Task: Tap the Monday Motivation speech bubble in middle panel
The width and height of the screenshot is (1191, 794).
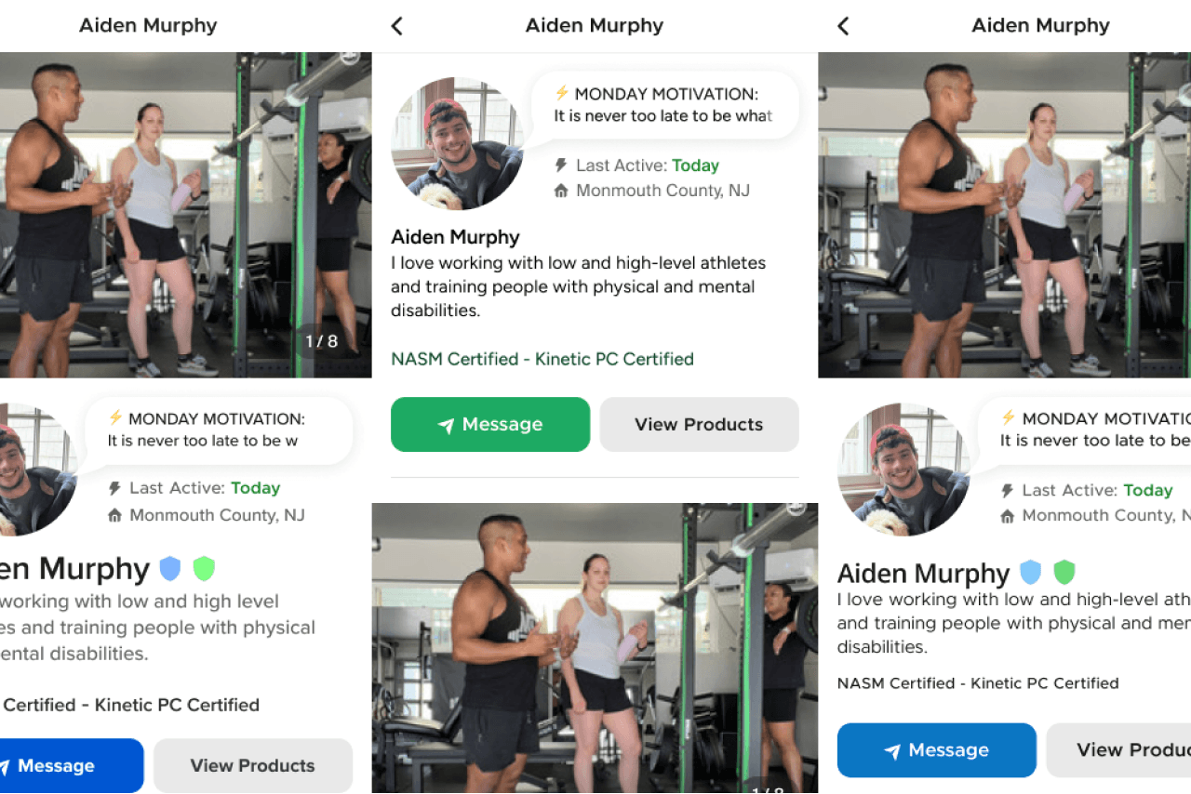Action: click(x=664, y=105)
